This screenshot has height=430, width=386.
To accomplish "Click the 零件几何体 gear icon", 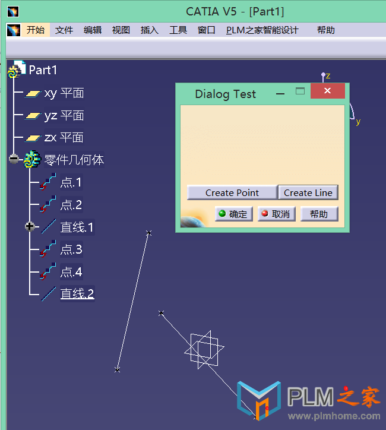I will click(32, 159).
